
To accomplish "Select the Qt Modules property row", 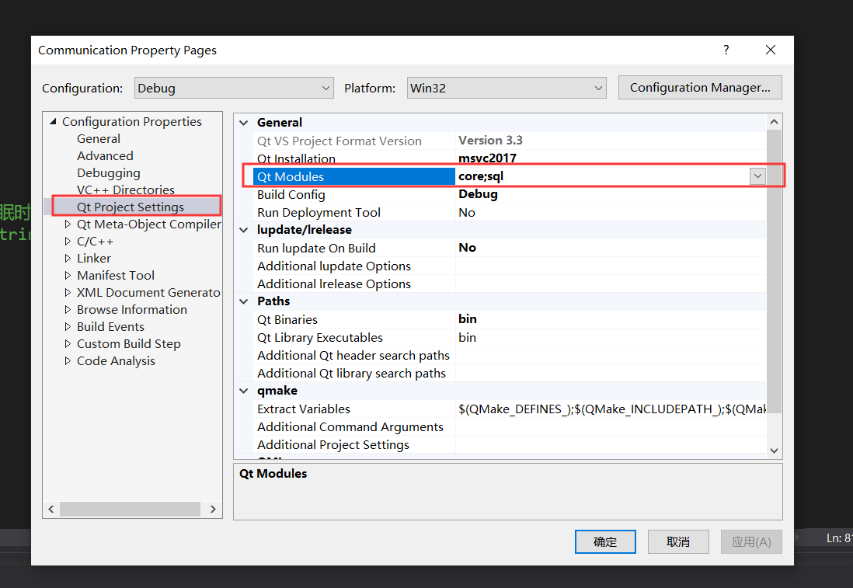I will coord(354,177).
